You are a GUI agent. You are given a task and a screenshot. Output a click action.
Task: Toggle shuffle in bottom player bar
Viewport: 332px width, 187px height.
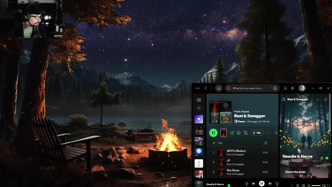coord(246,184)
